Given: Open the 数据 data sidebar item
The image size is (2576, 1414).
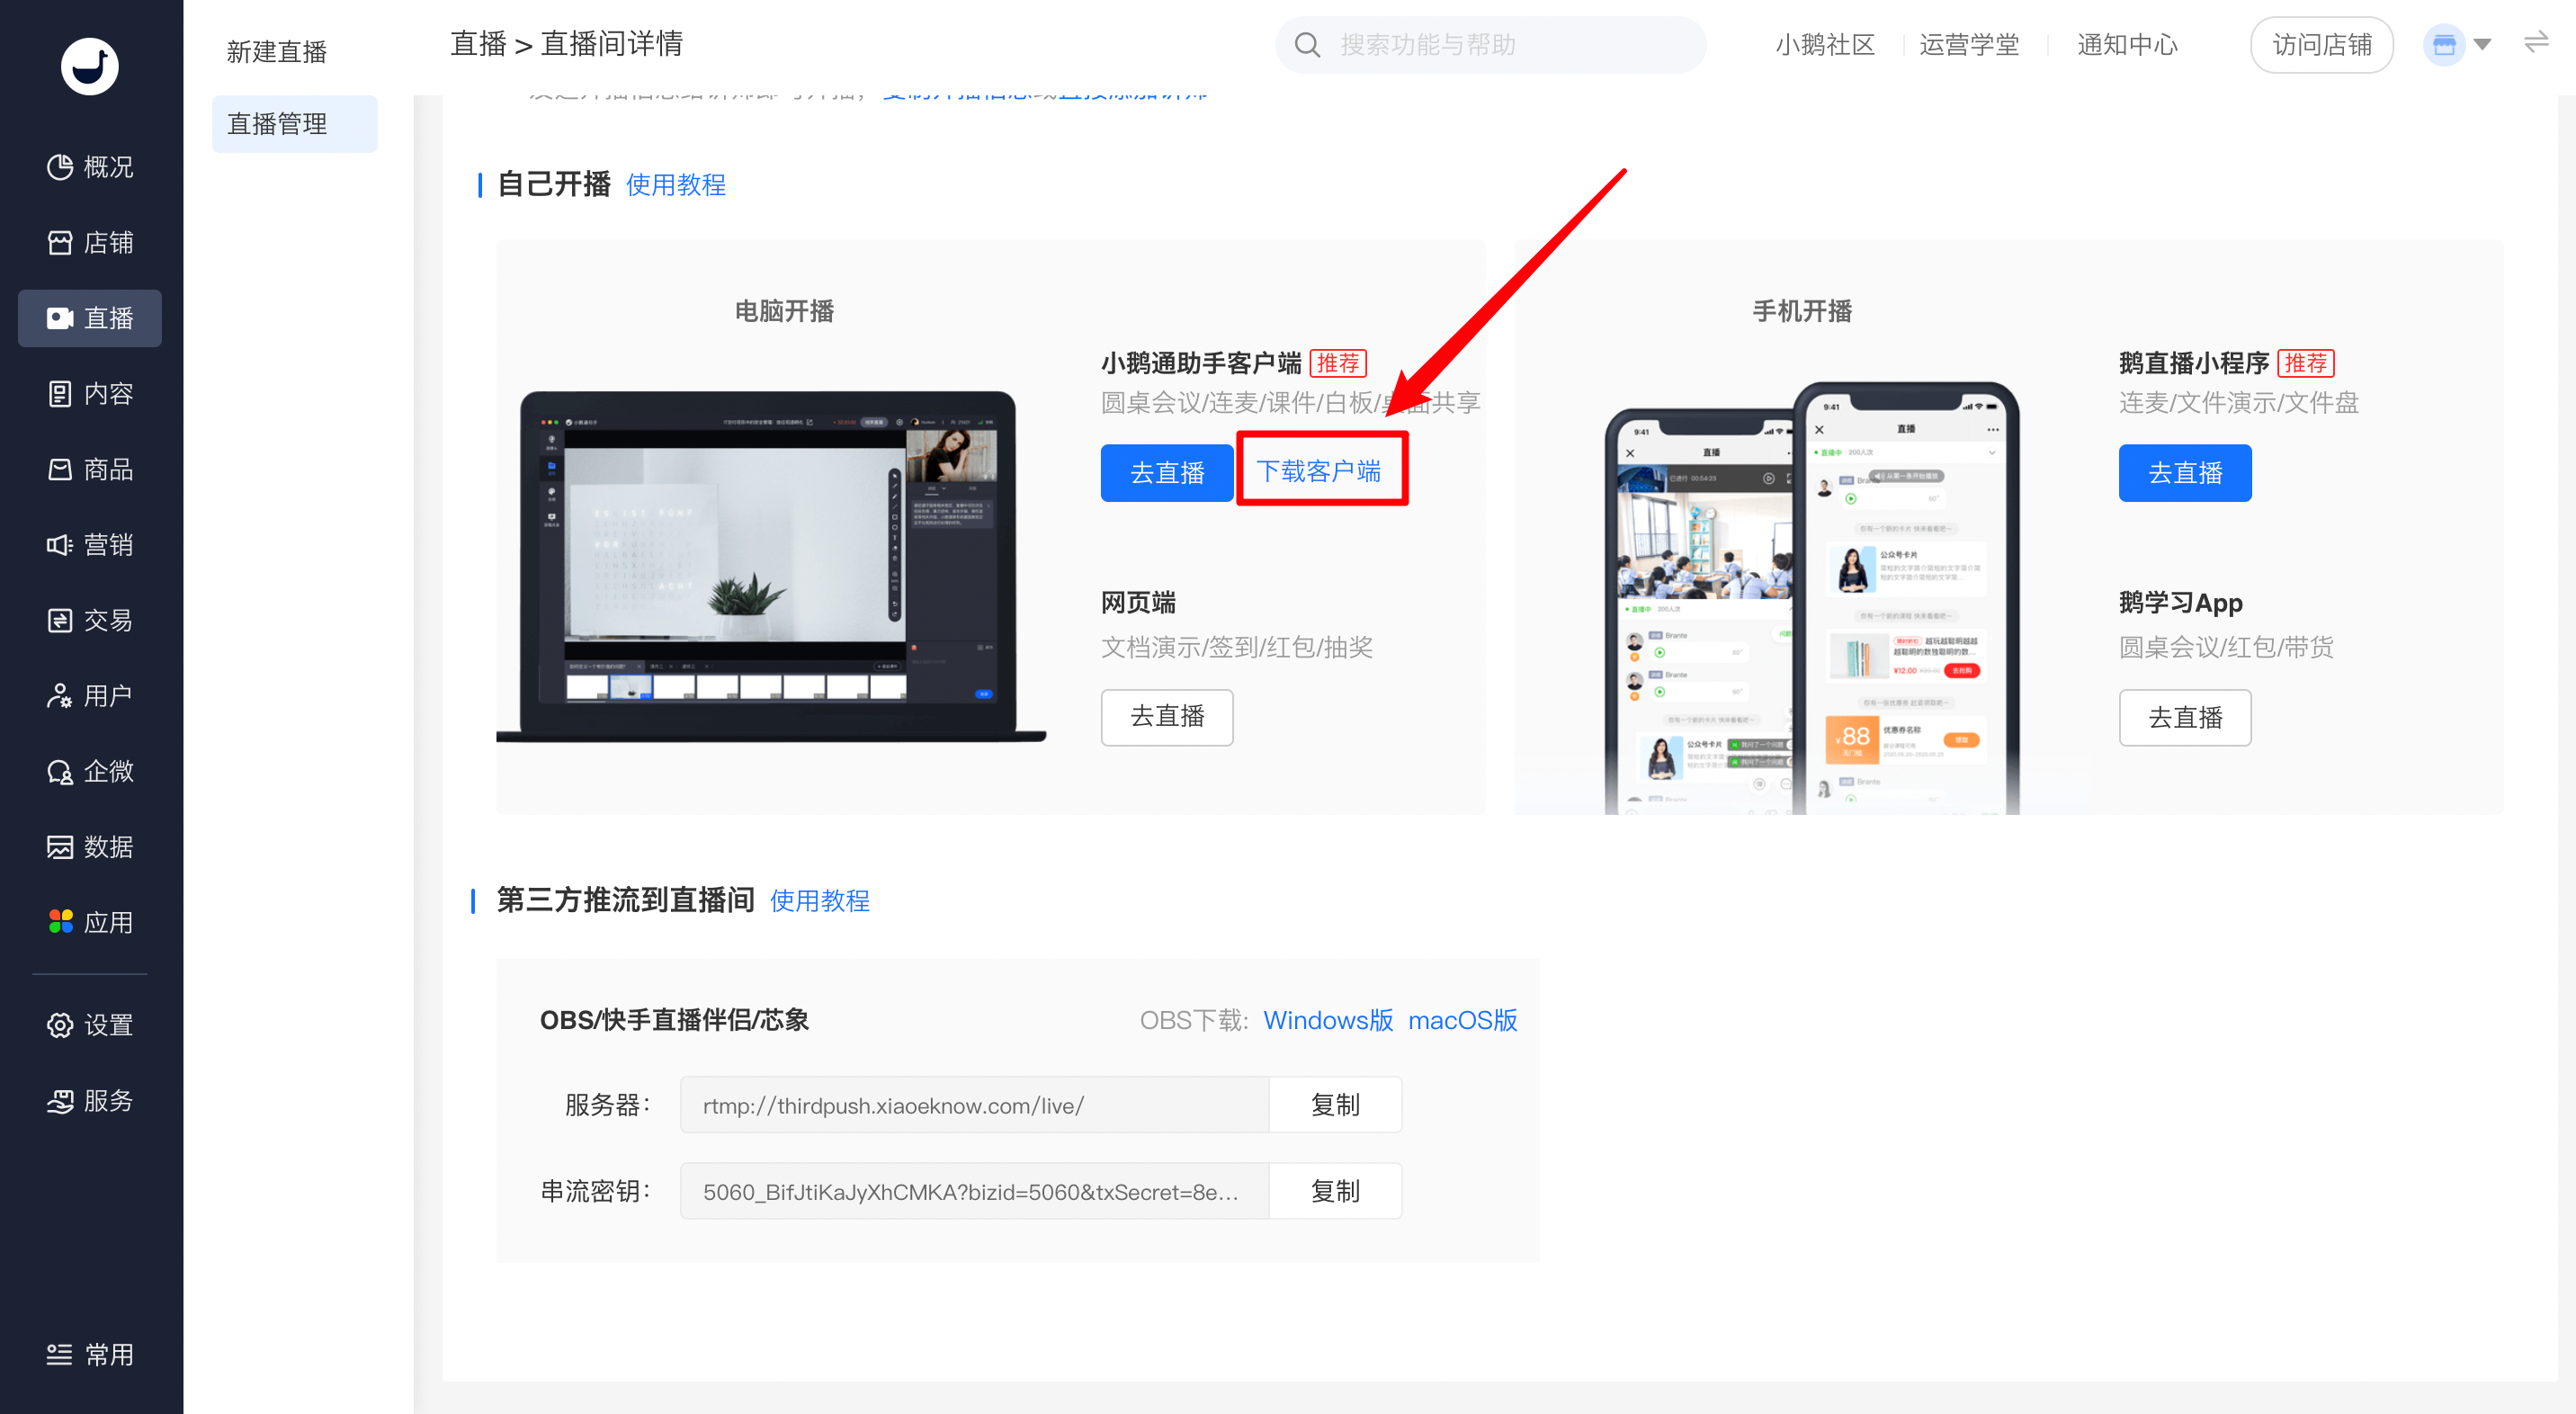Looking at the screenshot, I should [90, 846].
